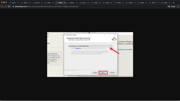Close the "git-ins" tab

(42, 3)
